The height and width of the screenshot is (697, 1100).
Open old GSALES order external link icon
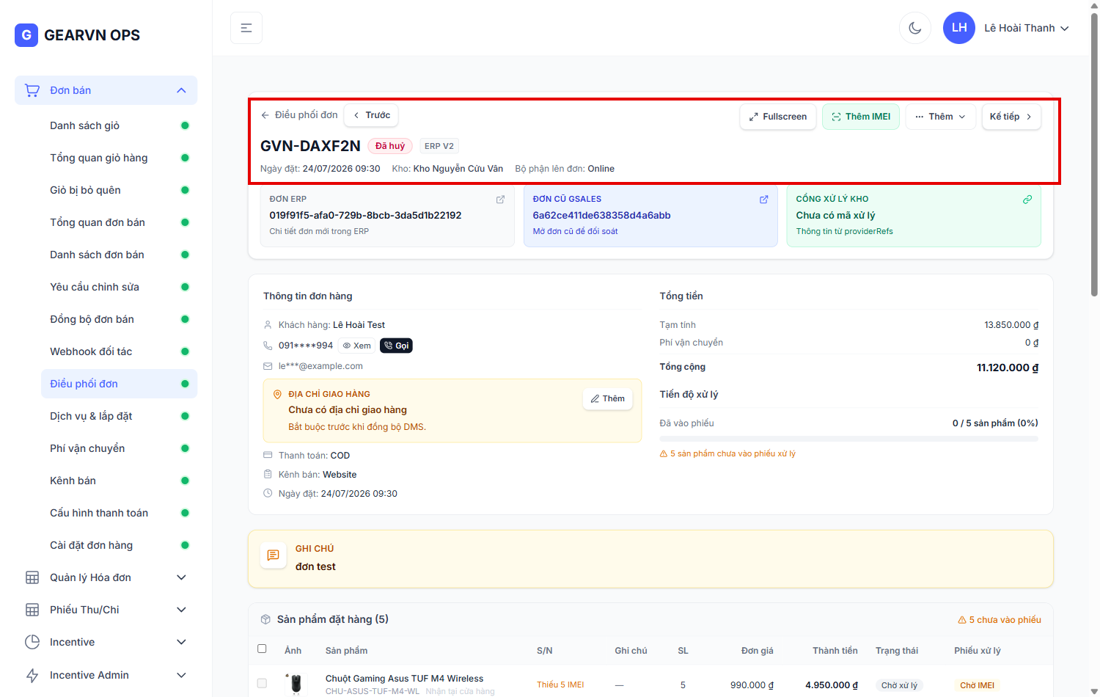763,200
